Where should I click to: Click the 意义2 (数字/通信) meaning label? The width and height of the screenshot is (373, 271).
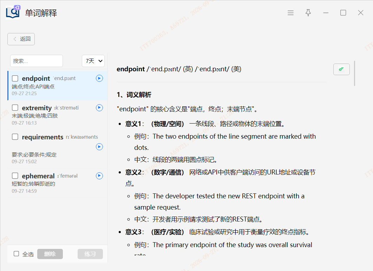[155, 172]
